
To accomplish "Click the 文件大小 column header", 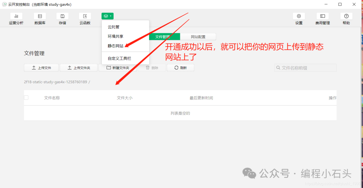I will point(125,98).
